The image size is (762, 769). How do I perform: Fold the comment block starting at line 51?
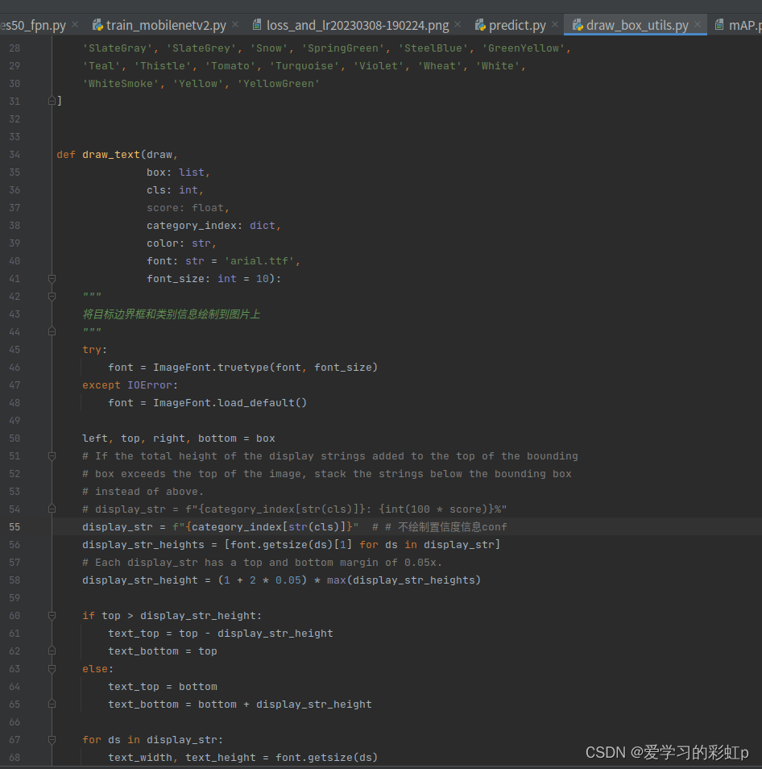click(x=52, y=456)
